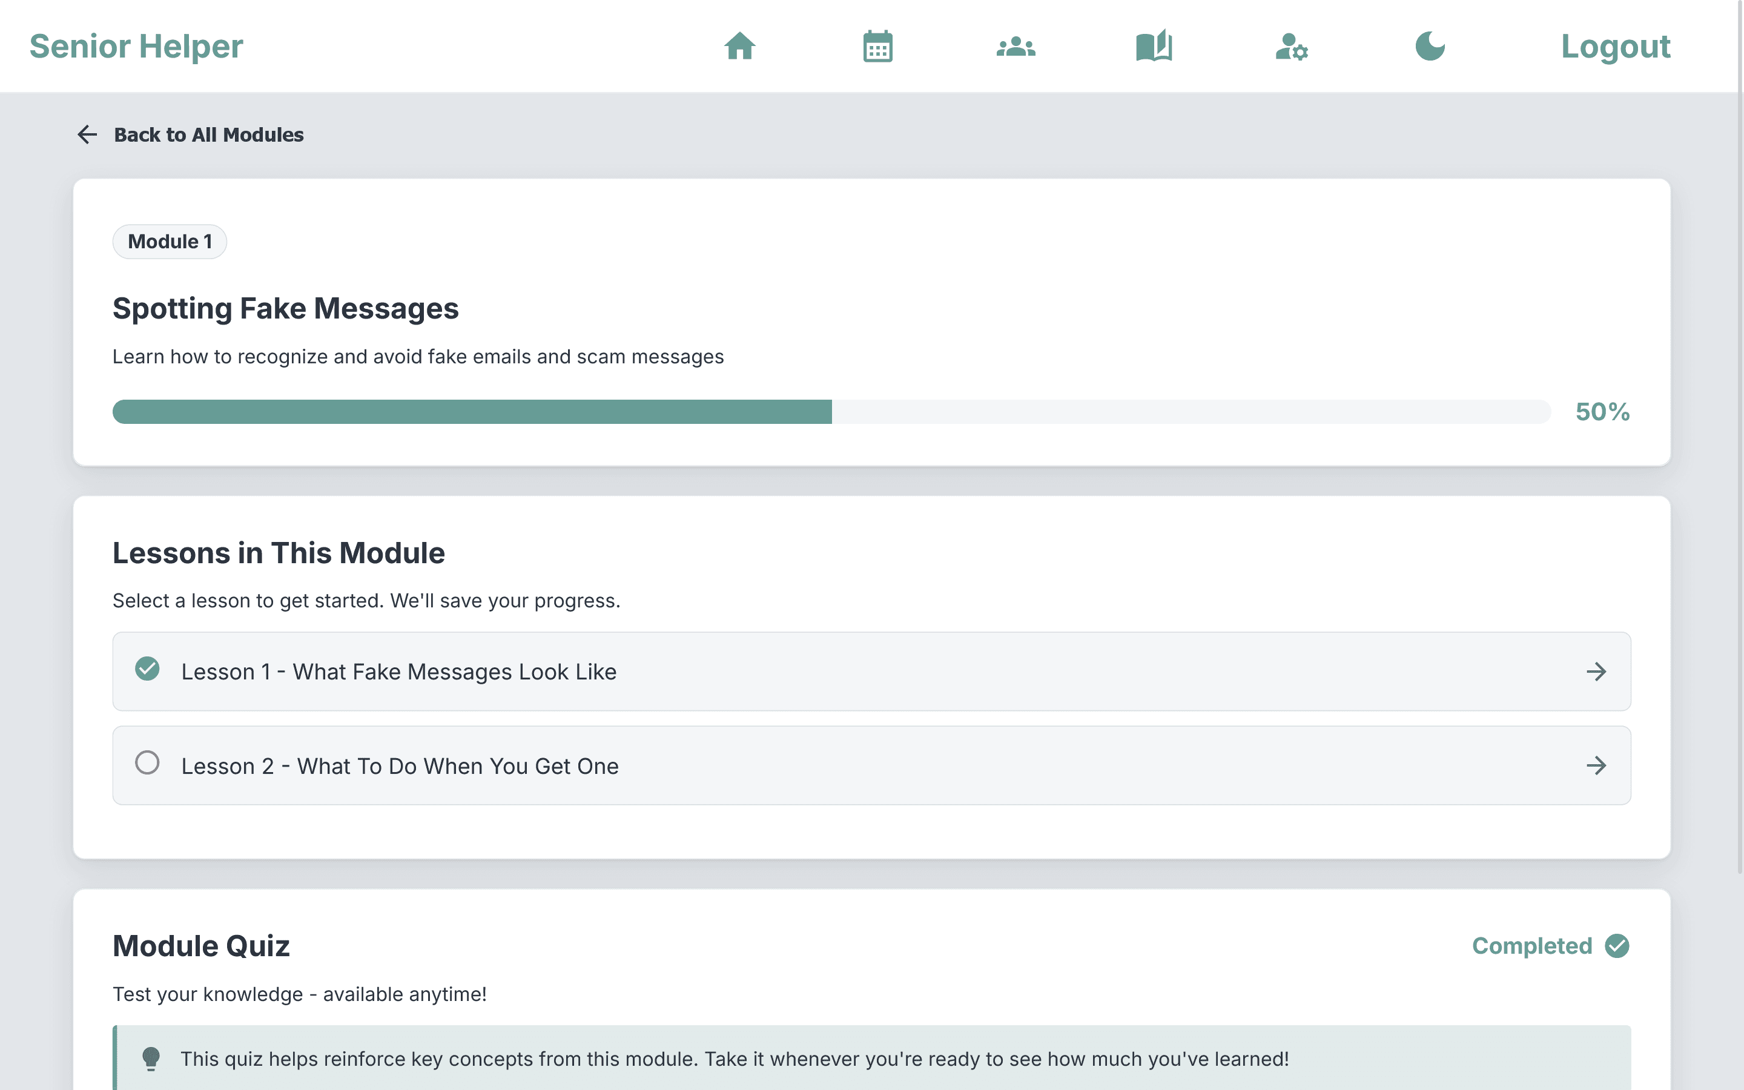
Task: Click the Module 1 badge
Action: [170, 242]
